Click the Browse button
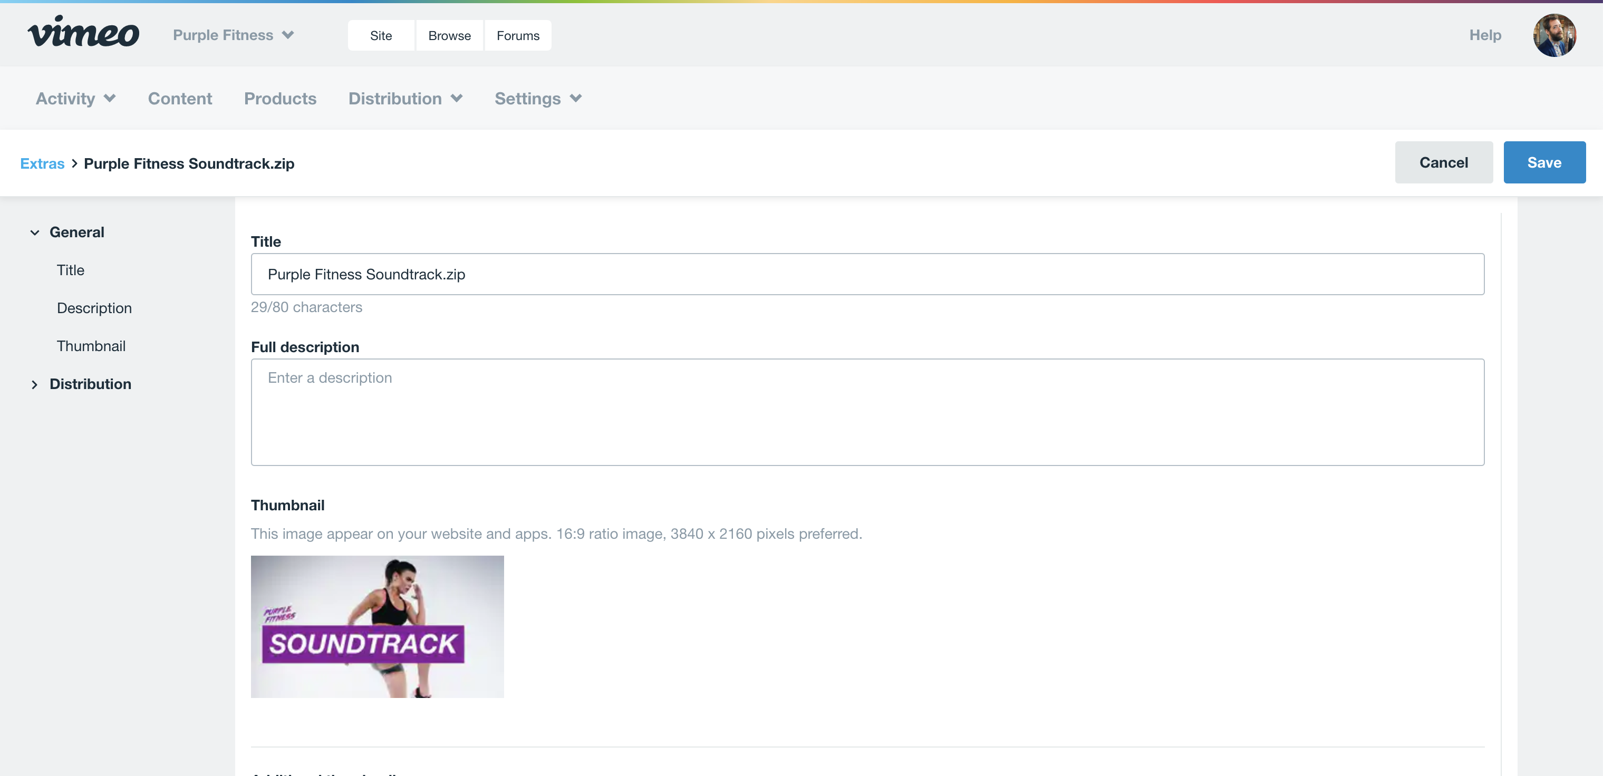Viewport: 1603px width, 776px height. point(449,35)
